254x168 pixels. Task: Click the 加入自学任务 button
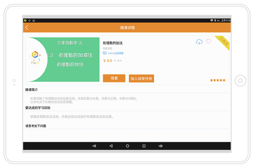point(141,78)
